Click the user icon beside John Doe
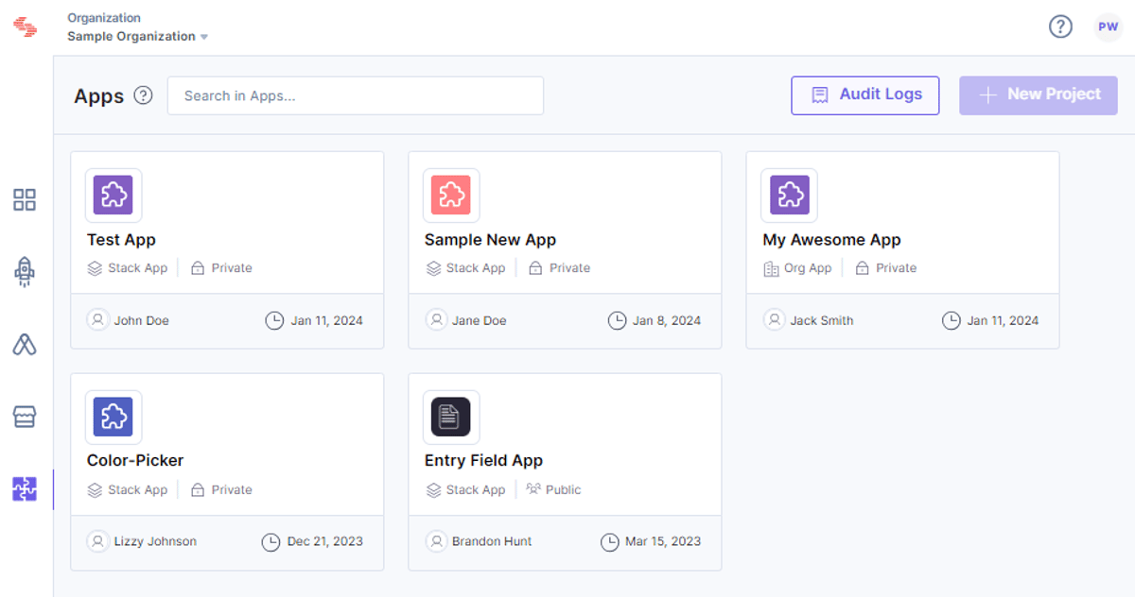This screenshot has width=1135, height=597. click(x=97, y=320)
